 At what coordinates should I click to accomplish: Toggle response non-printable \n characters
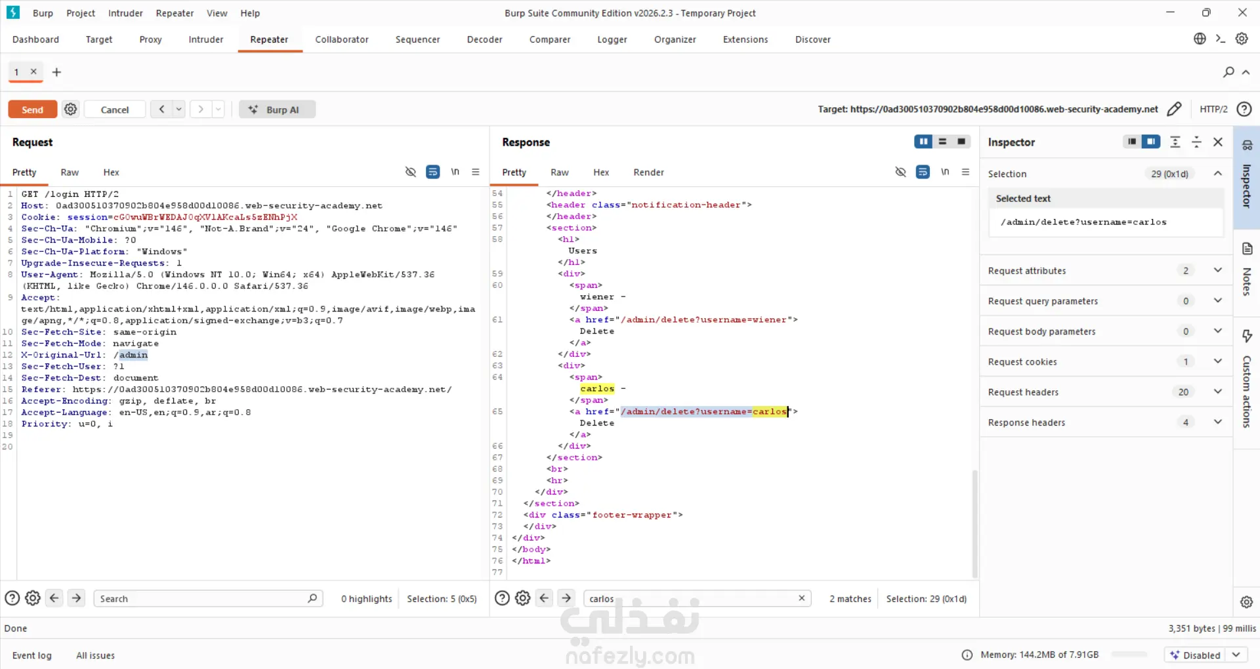[945, 172]
